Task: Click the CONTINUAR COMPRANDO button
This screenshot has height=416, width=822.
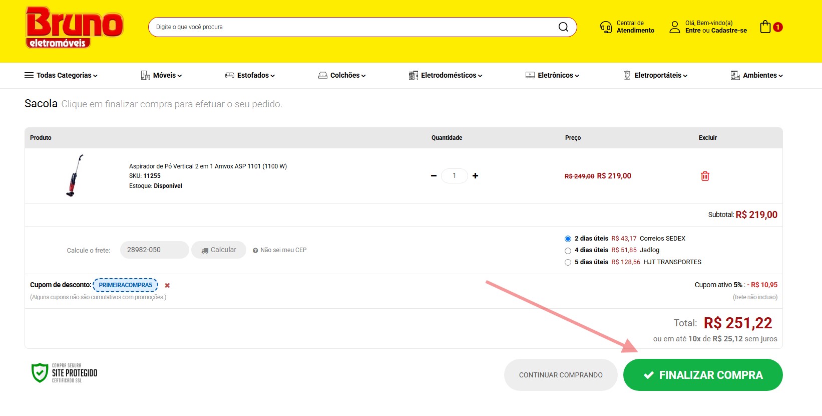Action: 561,375
